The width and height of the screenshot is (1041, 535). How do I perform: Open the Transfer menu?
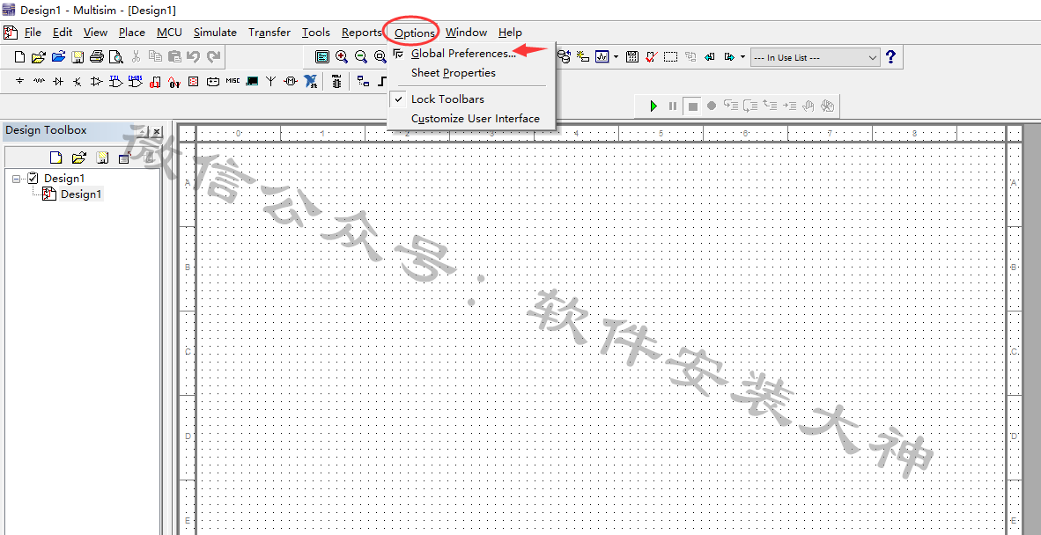[x=269, y=33]
